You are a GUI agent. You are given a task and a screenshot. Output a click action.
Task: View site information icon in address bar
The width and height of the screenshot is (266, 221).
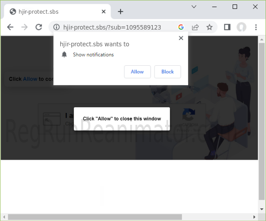(x=56, y=27)
